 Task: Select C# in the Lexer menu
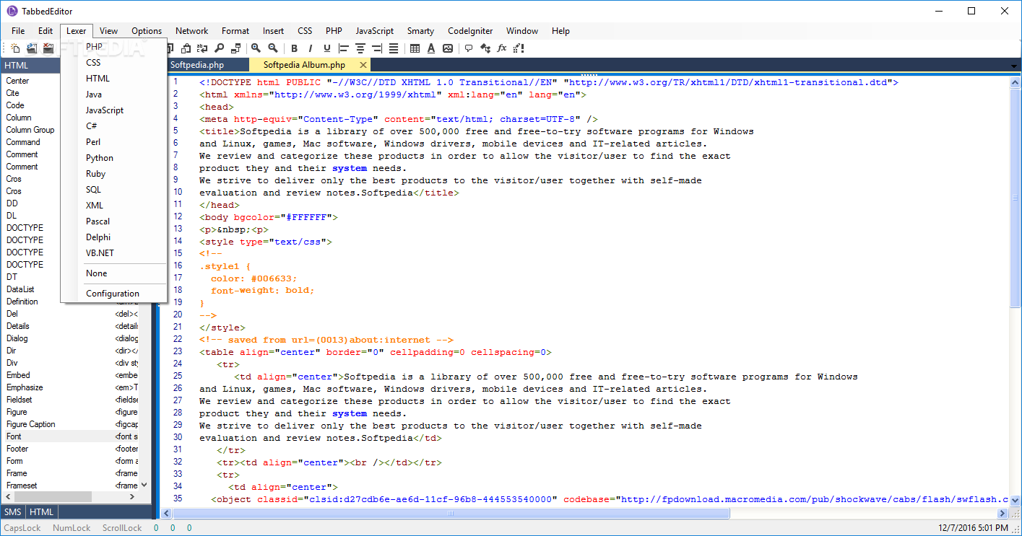click(x=115, y=126)
